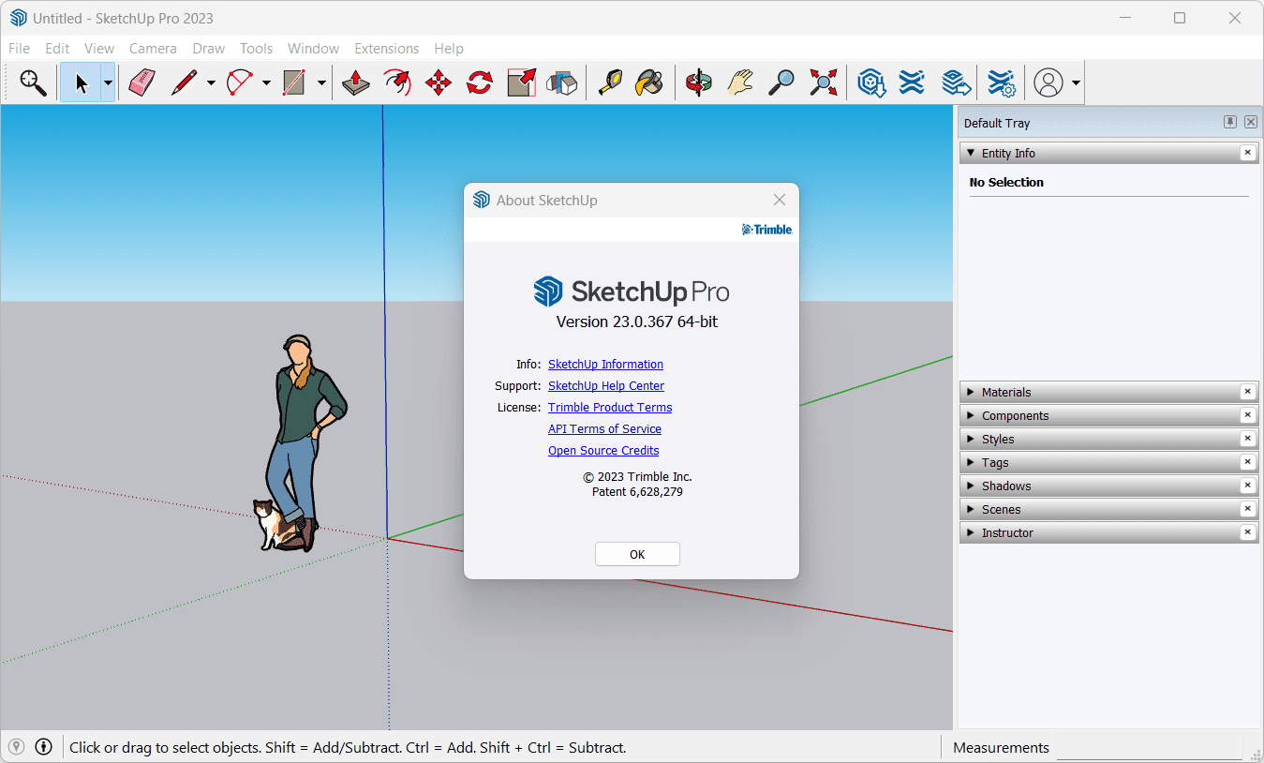1264x763 pixels.
Task: Open the Extensions menu
Action: pyautogui.click(x=386, y=48)
